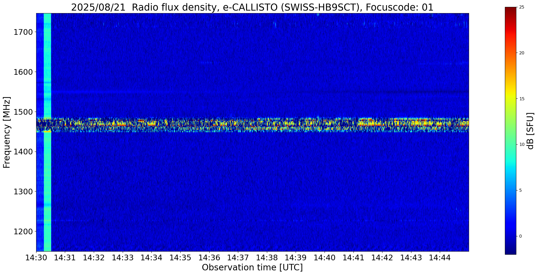Click the 14:42 time tick label
The width and height of the screenshot is (538, 275).
382,257
